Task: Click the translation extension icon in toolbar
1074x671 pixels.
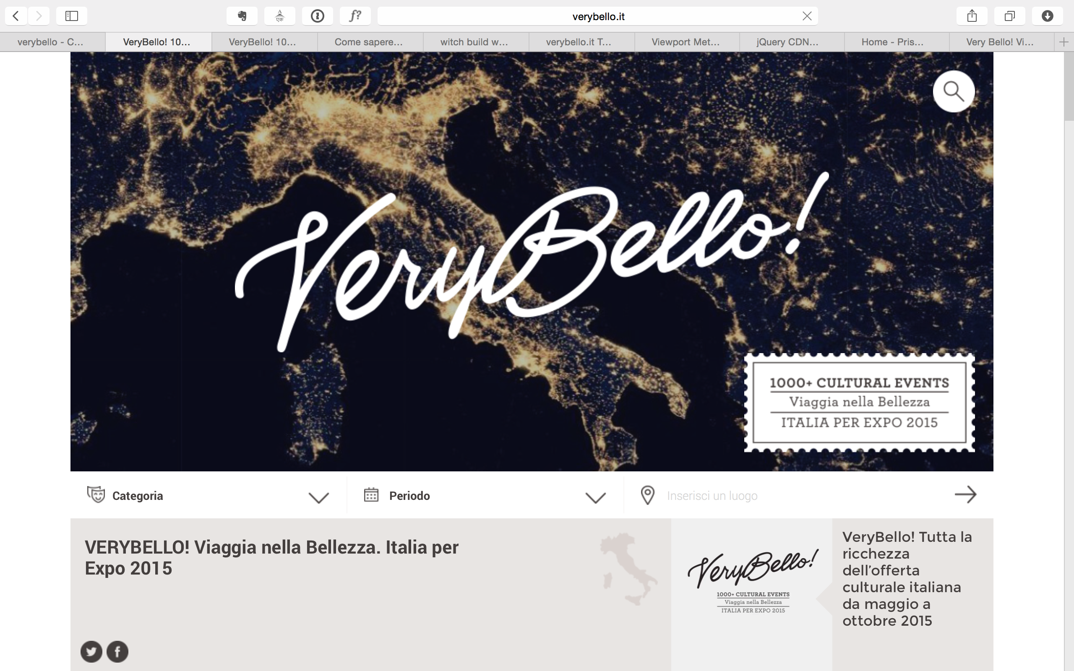Action: (279, 16)
